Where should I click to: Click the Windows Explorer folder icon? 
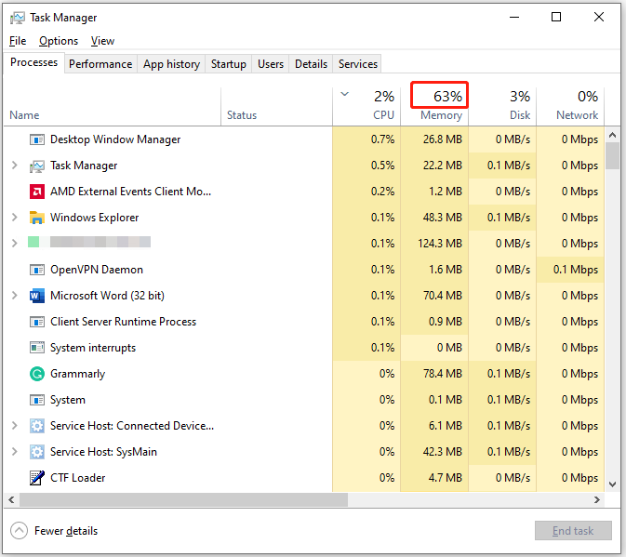pos(37,218)
